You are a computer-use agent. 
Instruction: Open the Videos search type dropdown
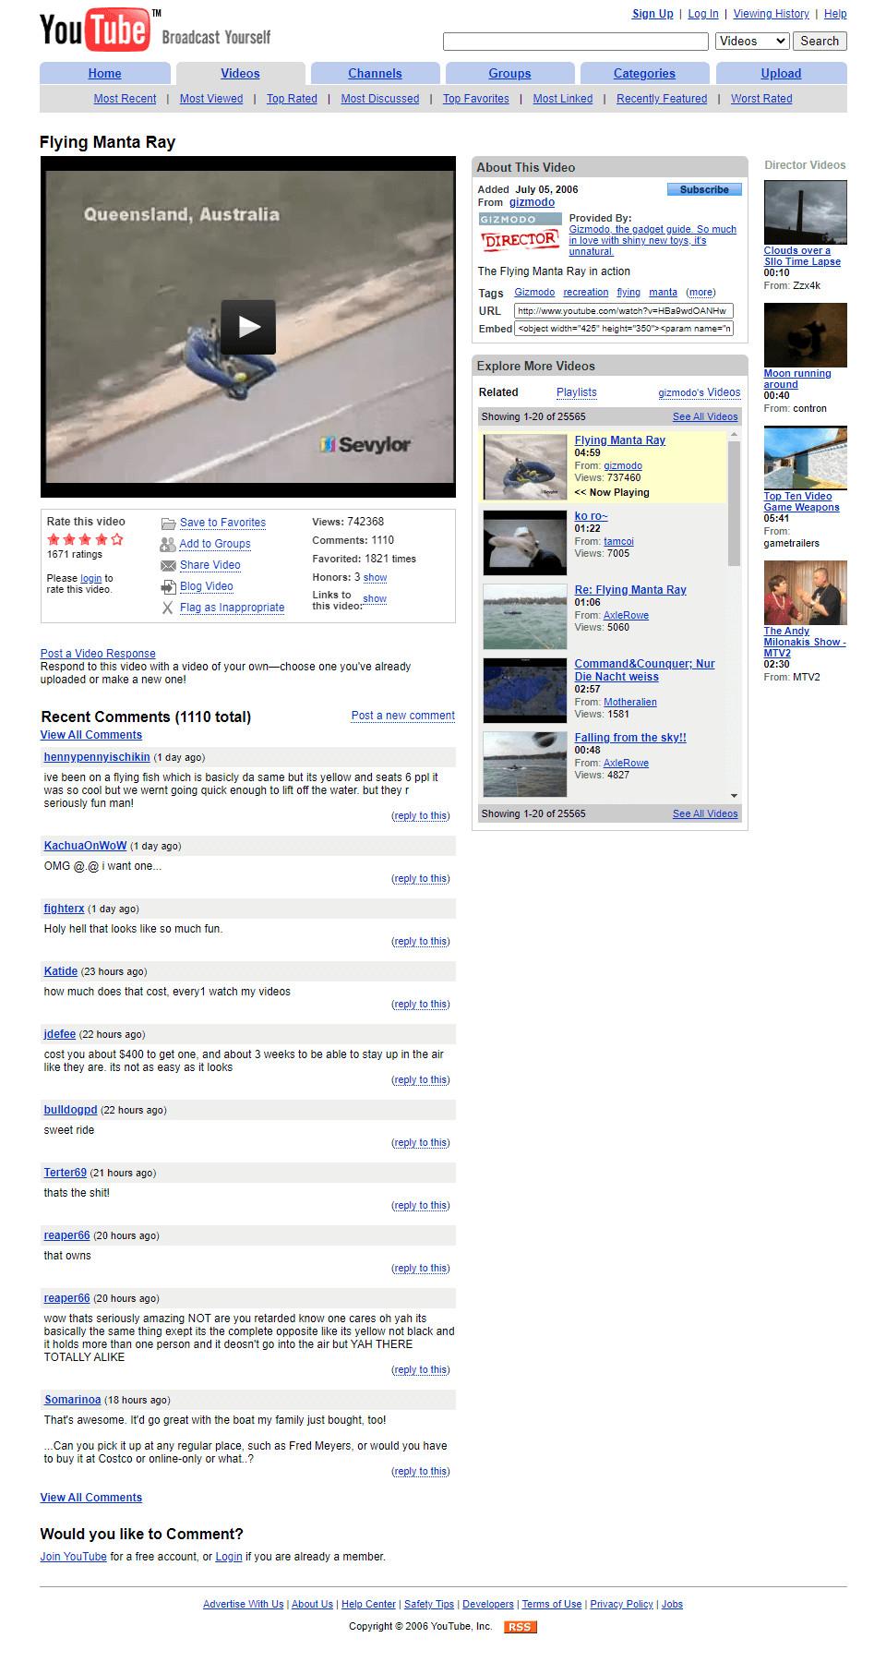click(752, 41)
